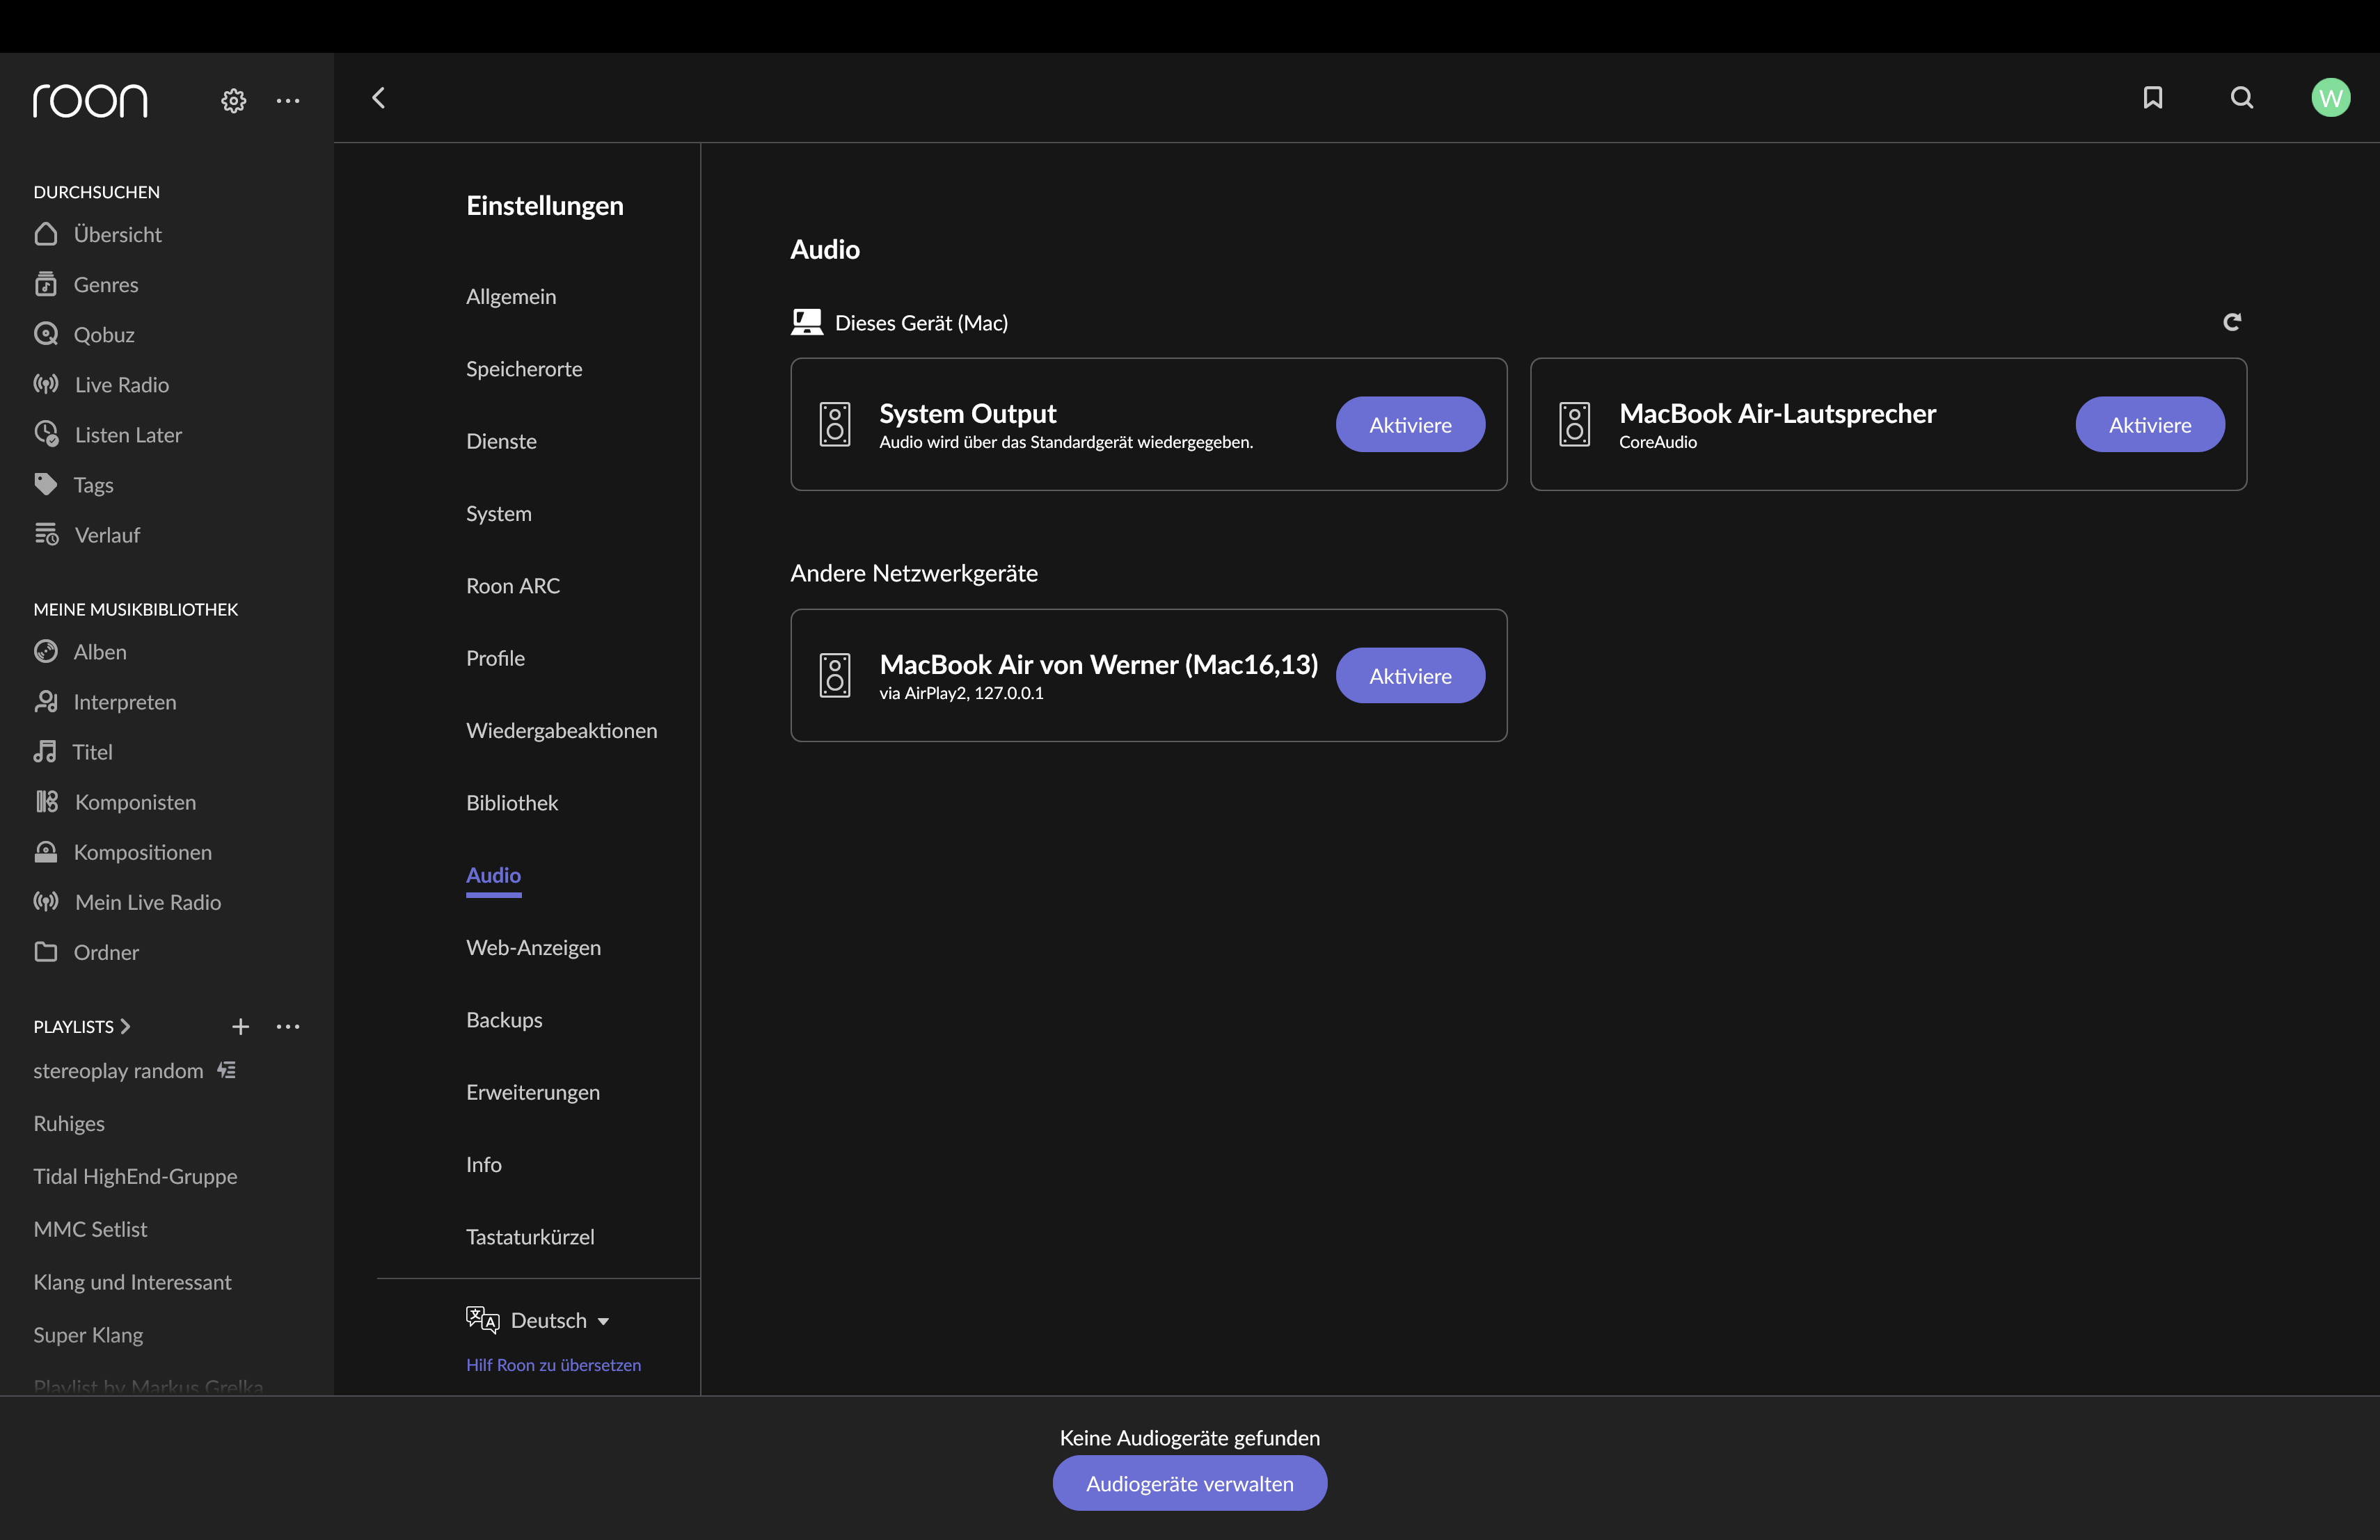Open the MMC Setlist playlist

tap(90, 1229)
